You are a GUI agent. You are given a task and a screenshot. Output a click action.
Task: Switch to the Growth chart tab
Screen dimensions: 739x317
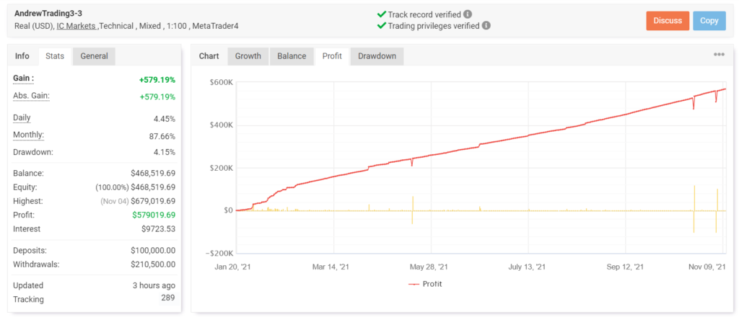coord(248,56)
